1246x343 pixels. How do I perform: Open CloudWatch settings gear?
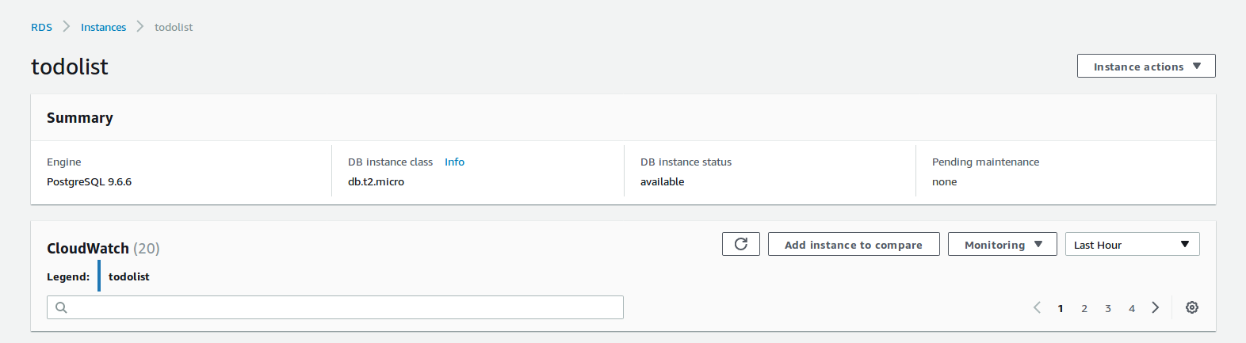point(1191,307)
